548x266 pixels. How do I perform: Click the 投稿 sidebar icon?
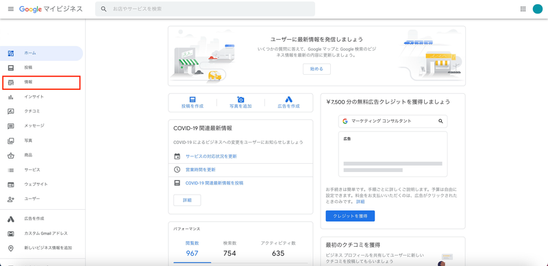pyautogui.click(x=11, y=68)
